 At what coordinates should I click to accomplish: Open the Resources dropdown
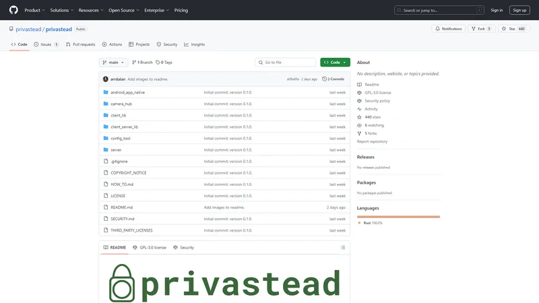click(91, 10)
